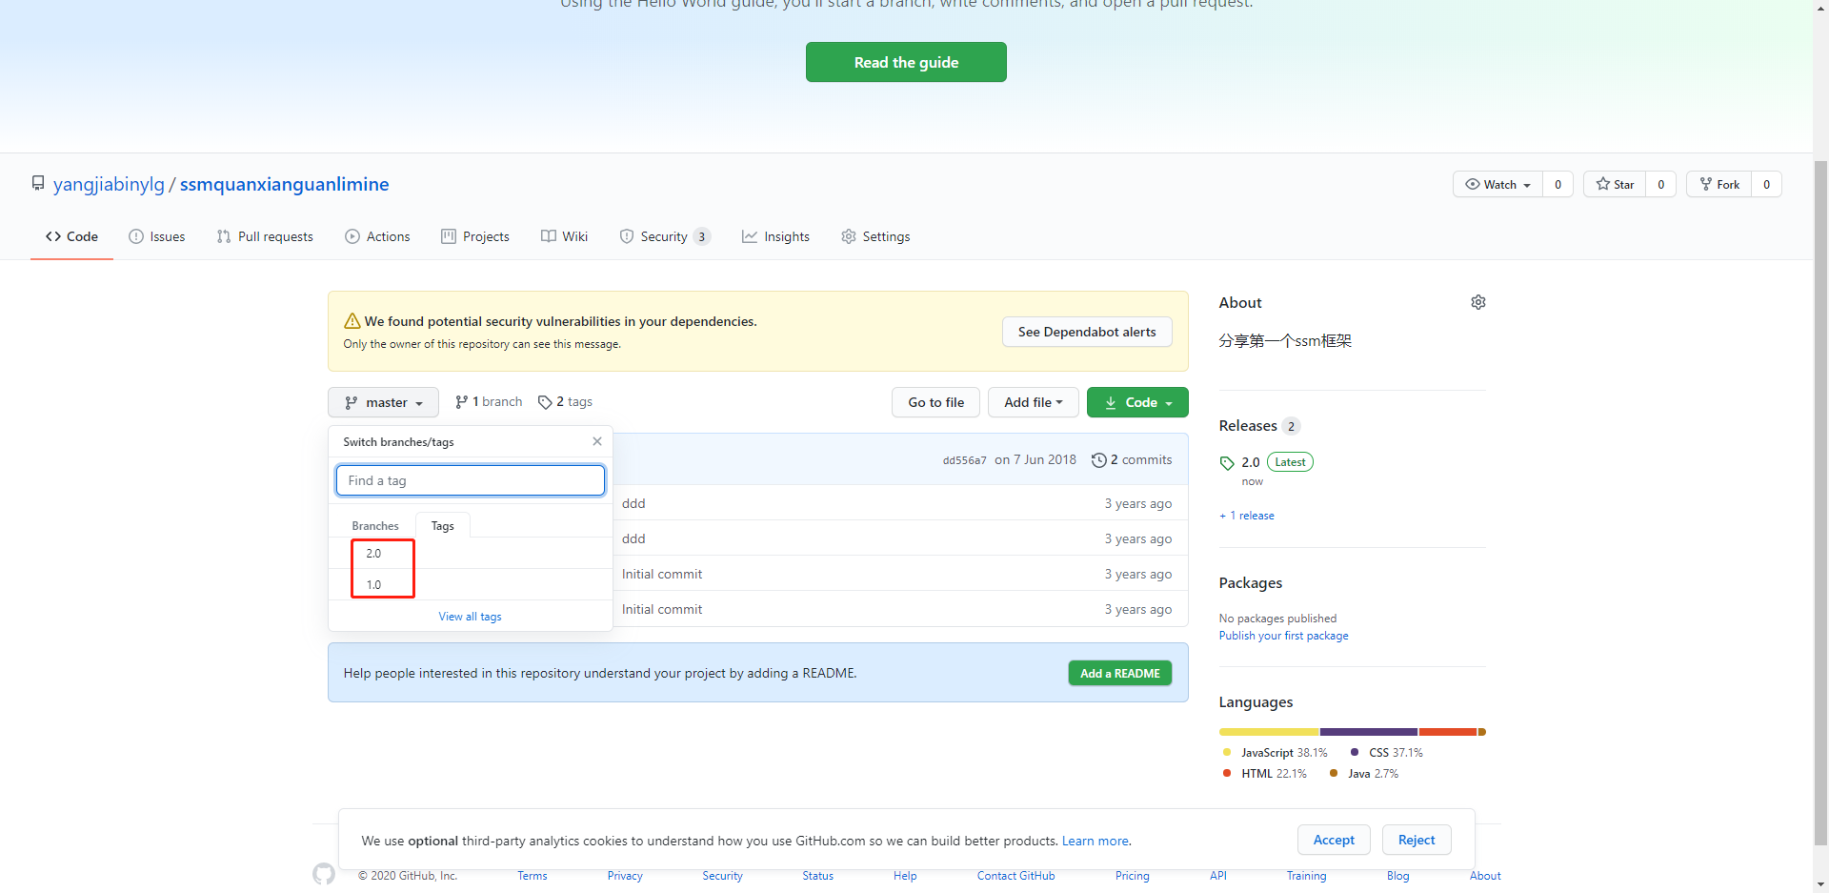Screen dimensions: 1829x893
Task: Fork this repository
Action: (1719, 184)
